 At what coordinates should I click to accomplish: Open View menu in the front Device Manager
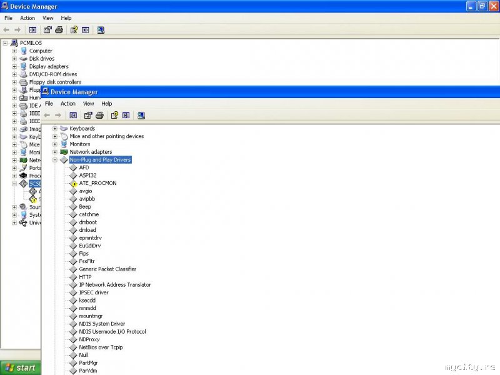pyautogui.click(x=88, y=104)
